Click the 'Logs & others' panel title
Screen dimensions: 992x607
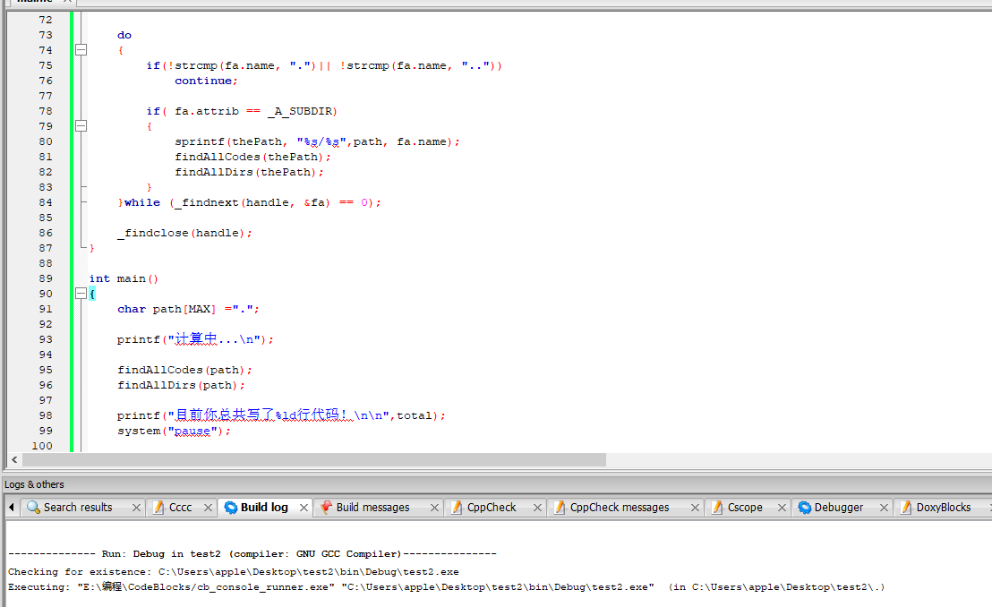(x=34, y=484)
